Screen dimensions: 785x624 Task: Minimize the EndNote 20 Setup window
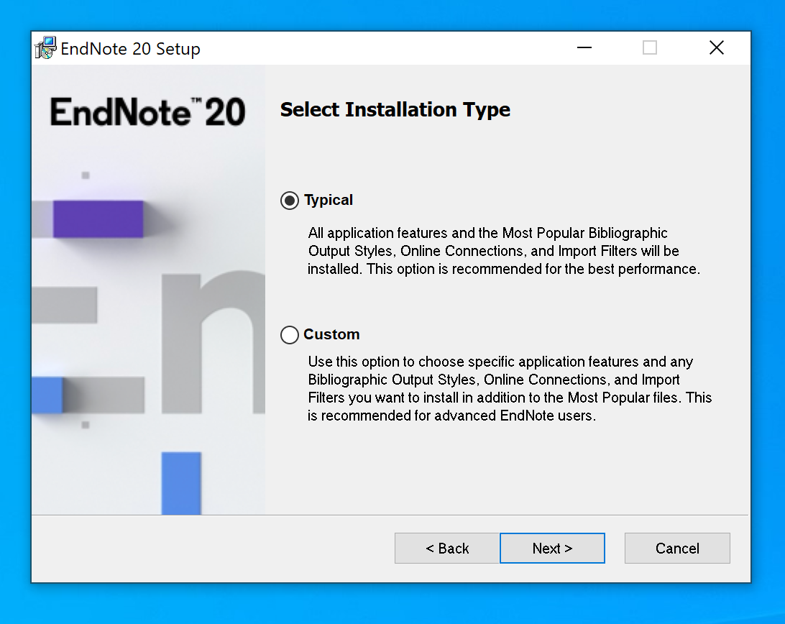(x=584, y=48)
